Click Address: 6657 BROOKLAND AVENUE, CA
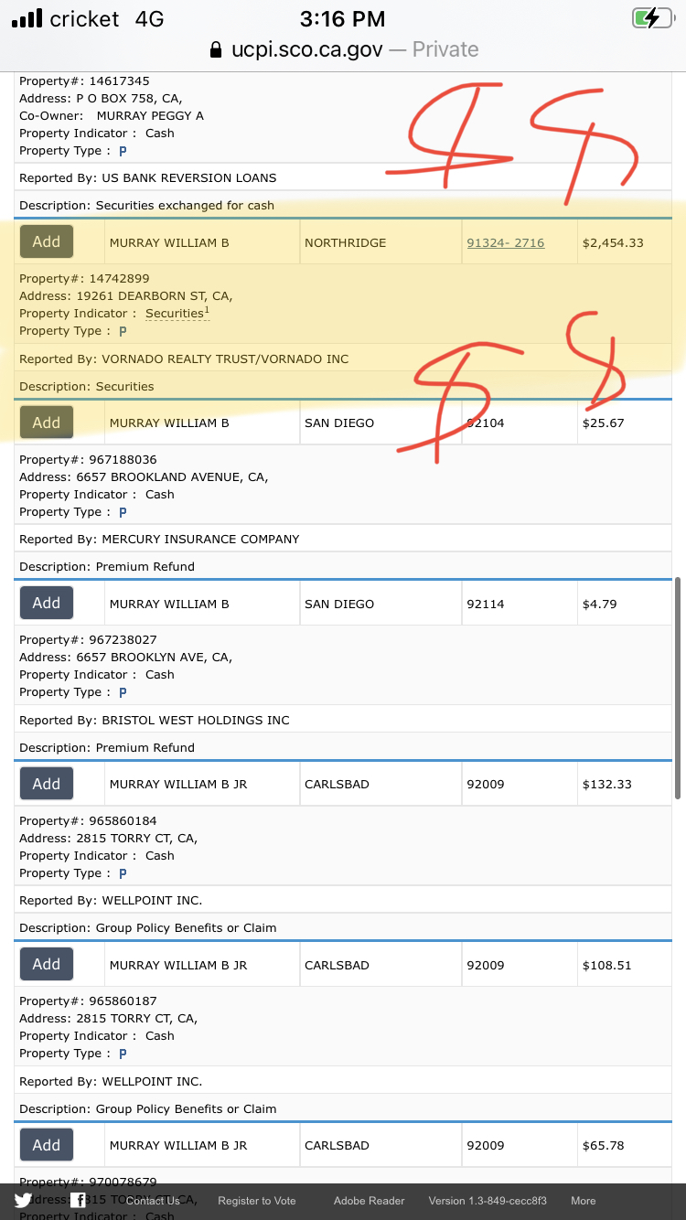Screen dimensions: 686x1220 [x=144, y=476]
